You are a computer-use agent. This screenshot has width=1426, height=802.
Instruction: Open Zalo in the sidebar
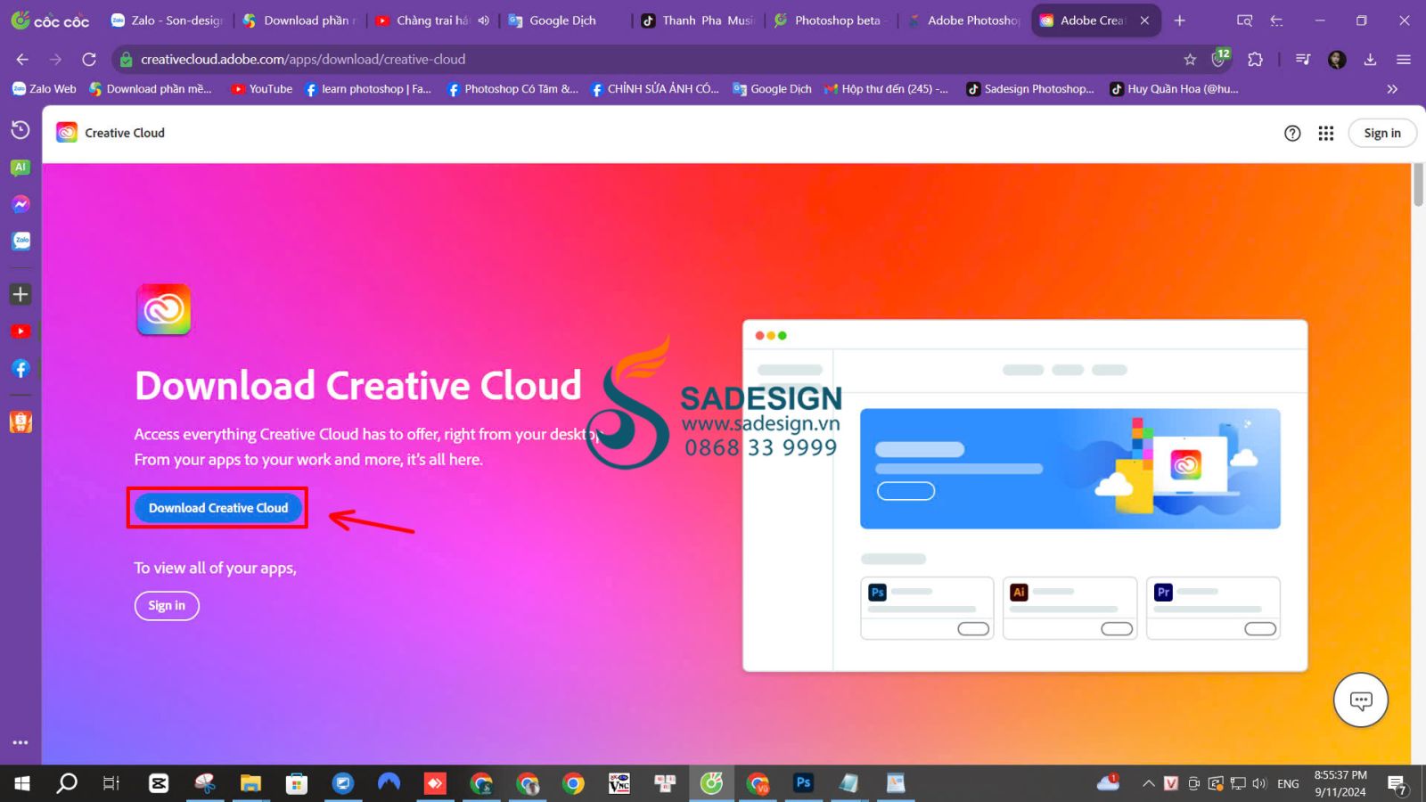[x=20, y=241]
